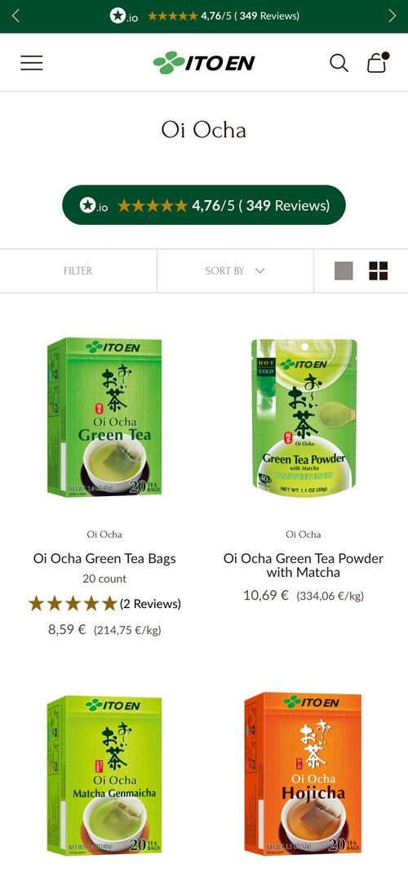Click the ITO EN header logo

(204, 62)
